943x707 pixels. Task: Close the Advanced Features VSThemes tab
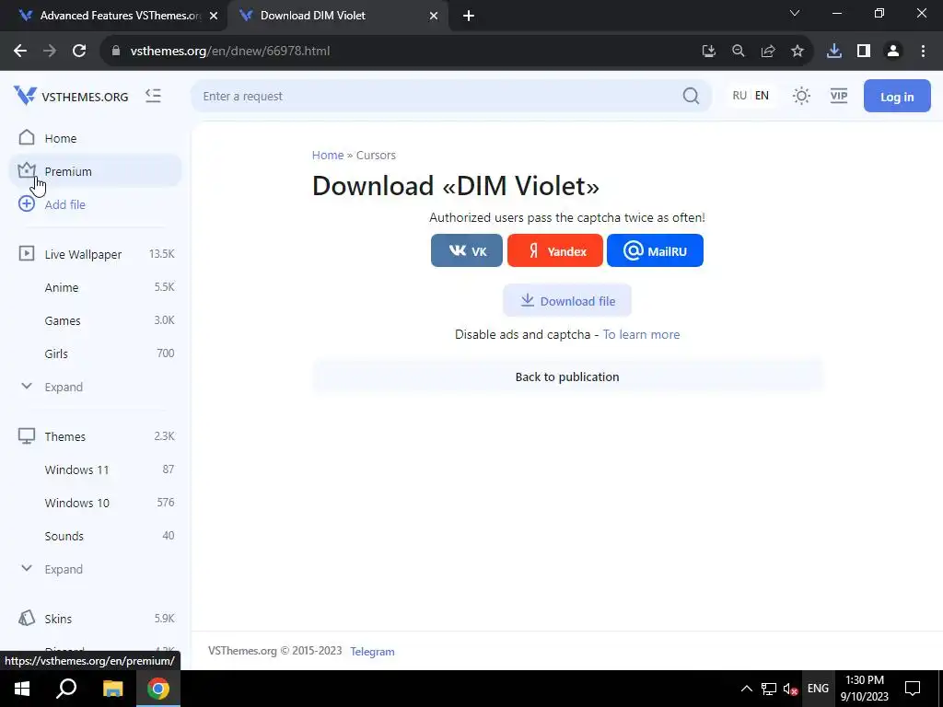[214, 16]
